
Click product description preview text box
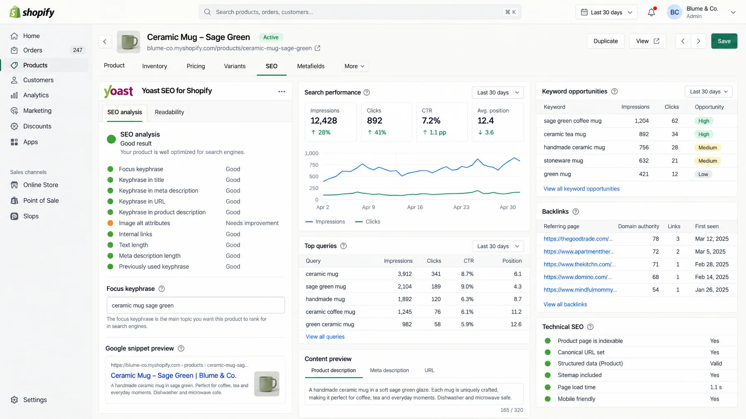(414, 394)
